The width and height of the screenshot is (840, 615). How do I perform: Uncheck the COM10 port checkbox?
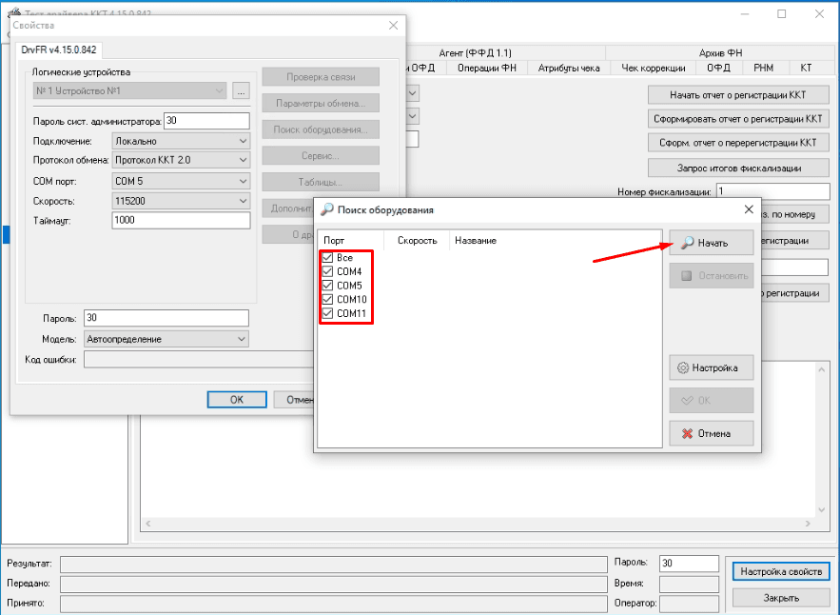point(327,299)
